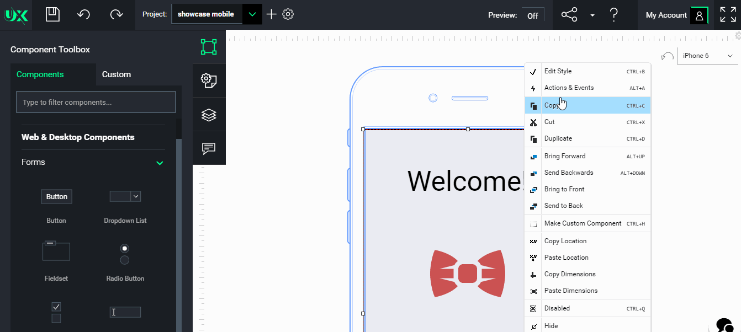Click the Button component thumbnail
741x332 pixels.
[56, 196]
